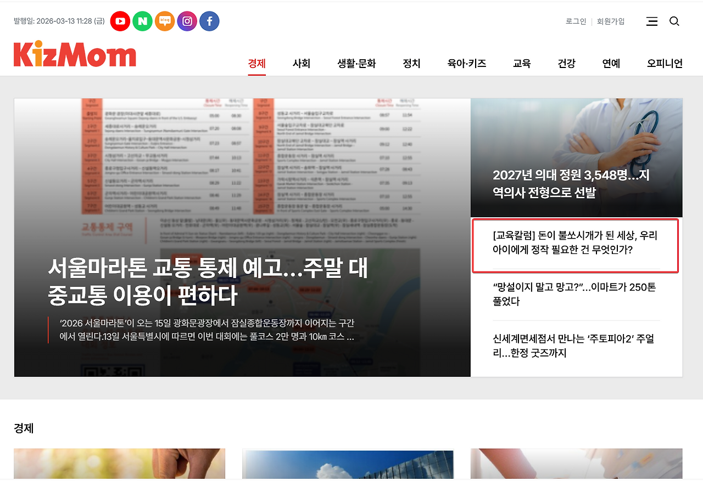703x481 pixels.
Task: Open the hand-photo thumbnail under 경제
Action: [119, 464]
